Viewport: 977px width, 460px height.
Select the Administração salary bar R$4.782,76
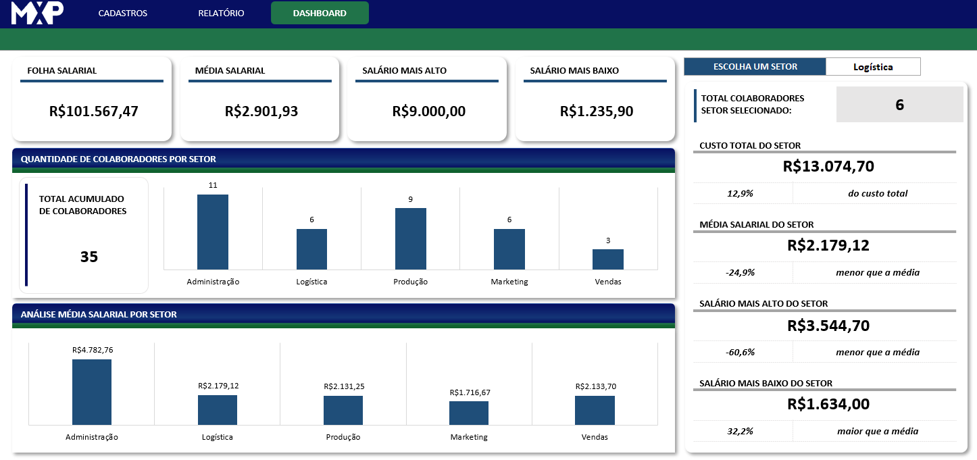coord(92,392)
